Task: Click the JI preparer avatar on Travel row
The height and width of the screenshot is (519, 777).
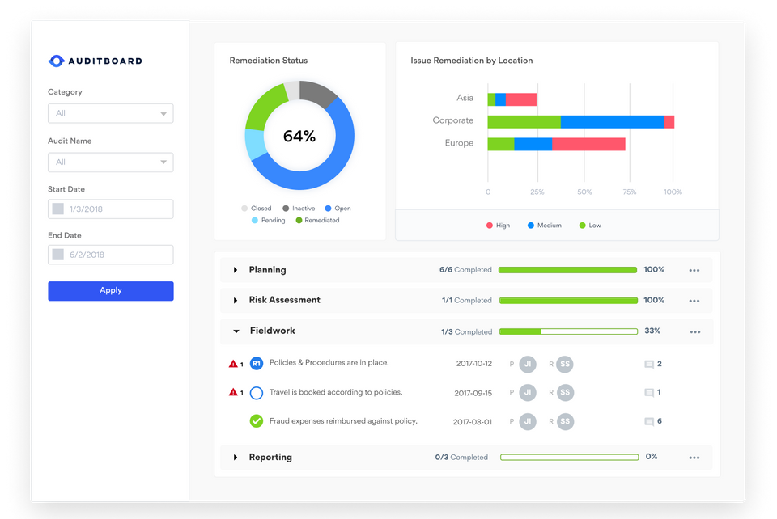Action: (527, 393)
